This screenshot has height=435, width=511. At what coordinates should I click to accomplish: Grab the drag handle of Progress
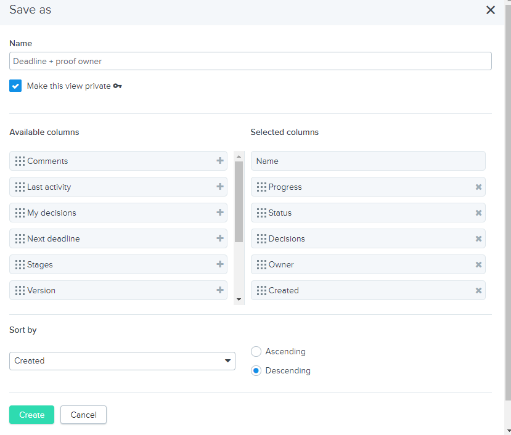pyautogui.click(x=261, y=187)
